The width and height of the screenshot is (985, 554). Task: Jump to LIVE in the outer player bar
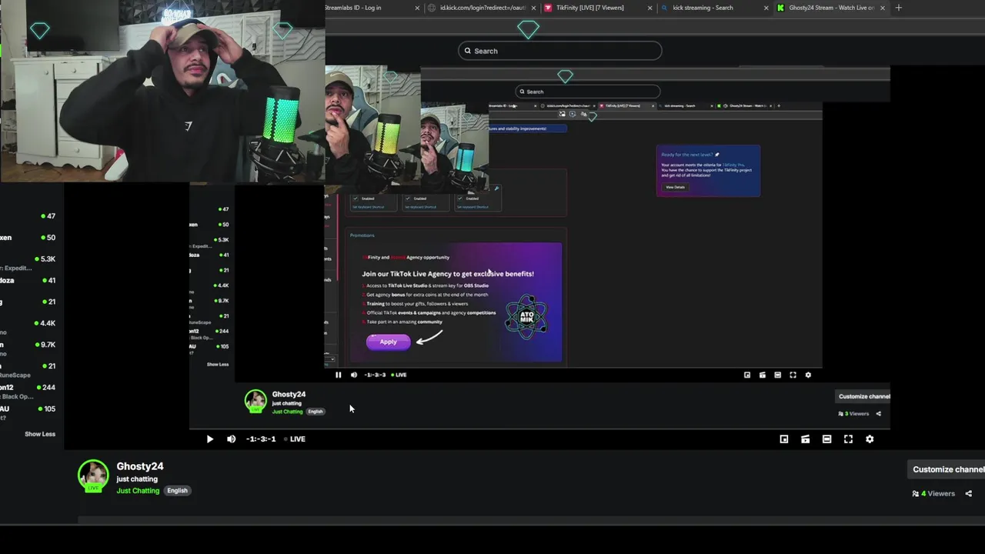[x=295, y=439]
